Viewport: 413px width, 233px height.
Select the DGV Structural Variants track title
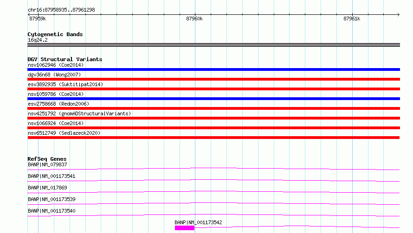(65, 59)
